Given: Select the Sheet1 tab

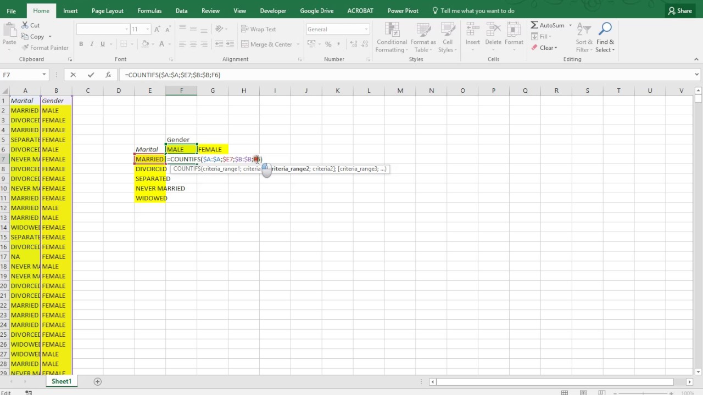Looking at the screenshot, I should pyautogui.click(x=62, y=381).
